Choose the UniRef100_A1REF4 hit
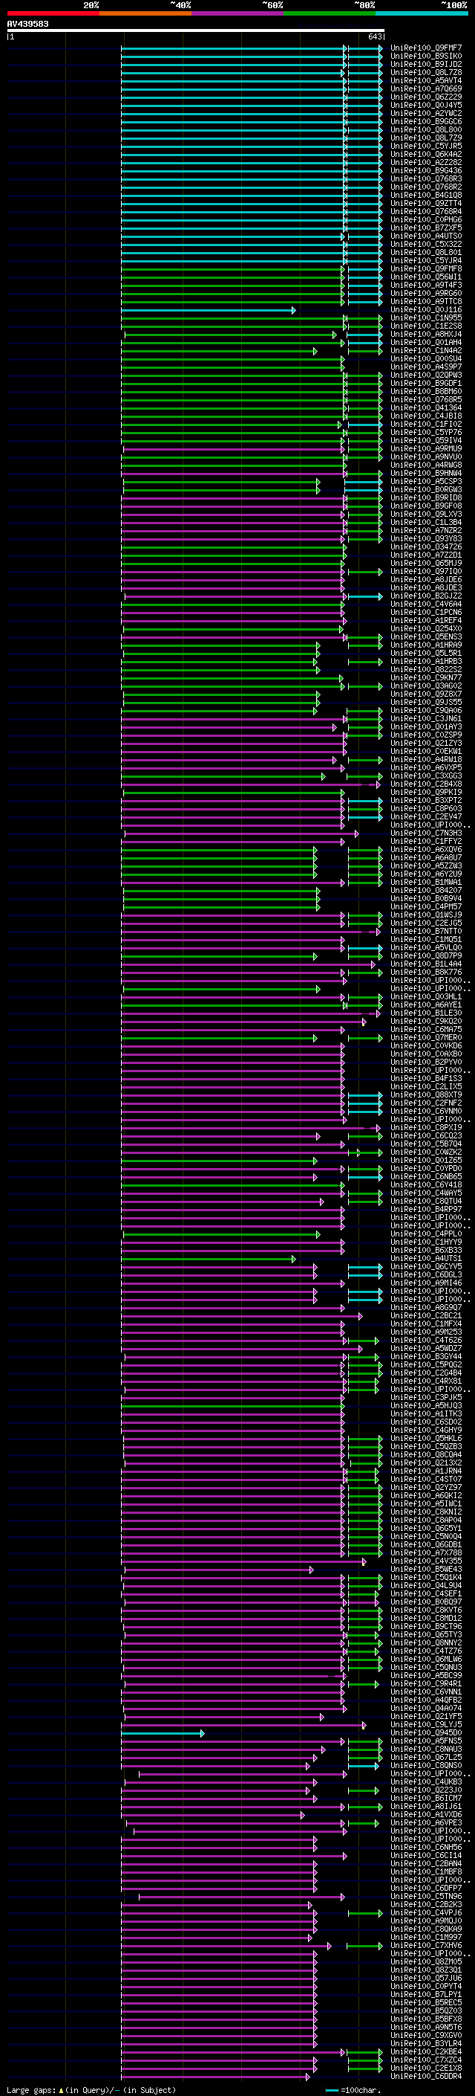 (x=426, y=620)
